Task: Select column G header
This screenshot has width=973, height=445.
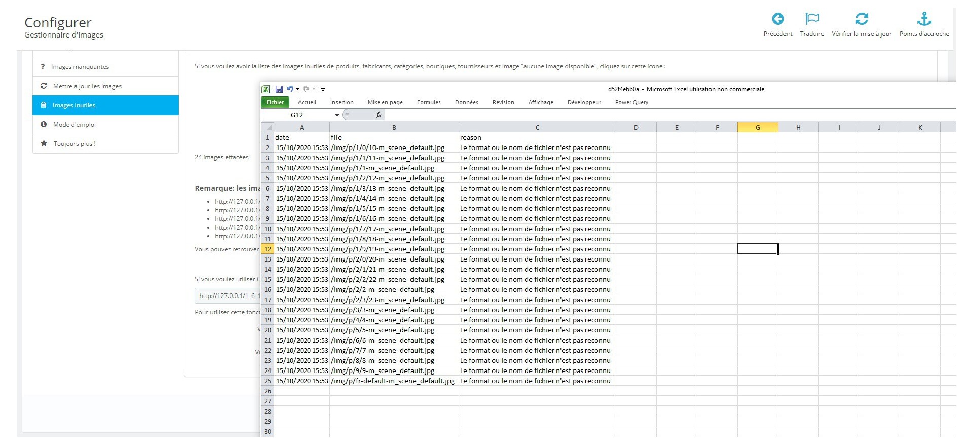Action: pyautogui.click(x=758, y=128)
